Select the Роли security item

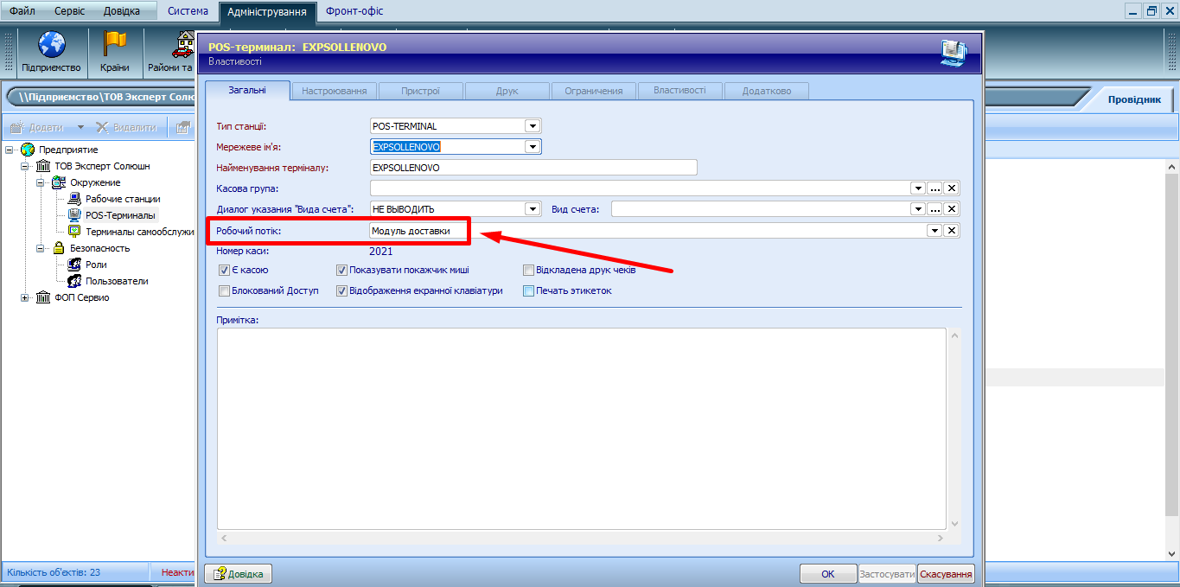(x=96, y=265)
